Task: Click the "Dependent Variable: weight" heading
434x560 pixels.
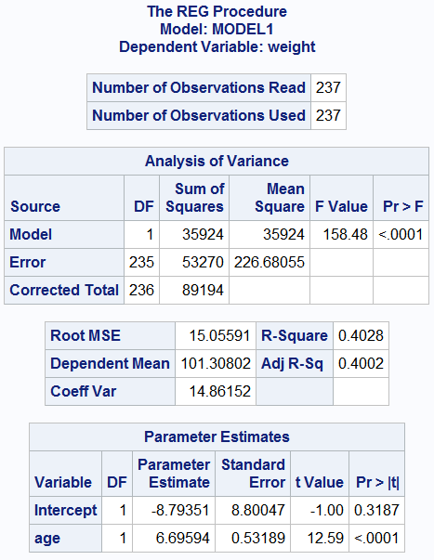Action: [217, 46]
